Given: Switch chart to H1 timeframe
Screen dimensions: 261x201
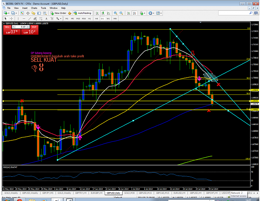Looking at the screenshot, I should pyautogui.click(x=89, y=19).
